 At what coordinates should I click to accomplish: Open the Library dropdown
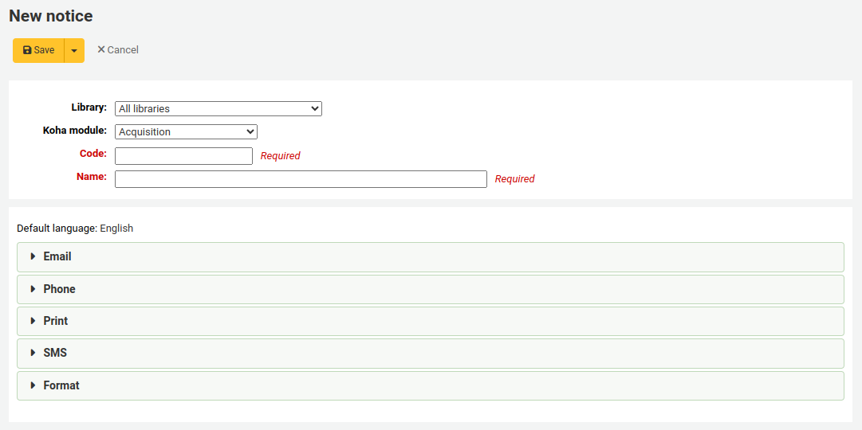[x=218, y=108]
